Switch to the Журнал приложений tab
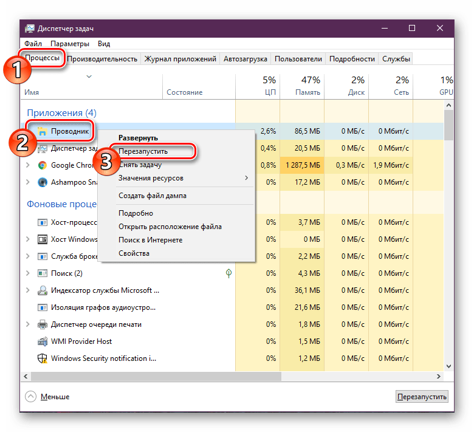The image size is (474, 432). [180, 59]
